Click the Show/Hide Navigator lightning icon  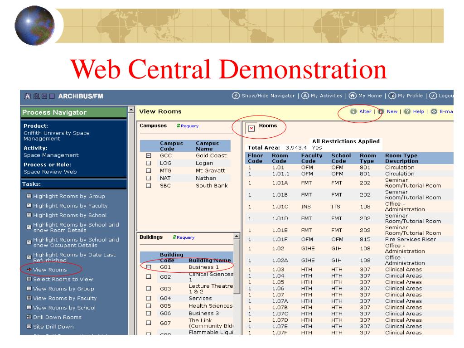(x=236, y=96)
